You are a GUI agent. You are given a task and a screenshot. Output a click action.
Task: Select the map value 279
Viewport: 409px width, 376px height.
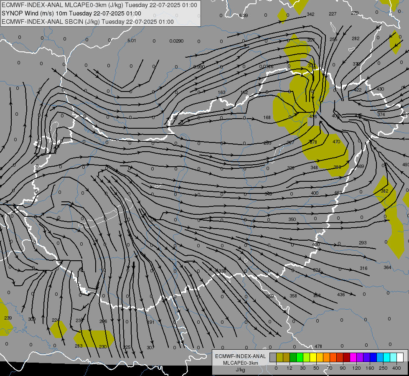click(x=355, y=13)
